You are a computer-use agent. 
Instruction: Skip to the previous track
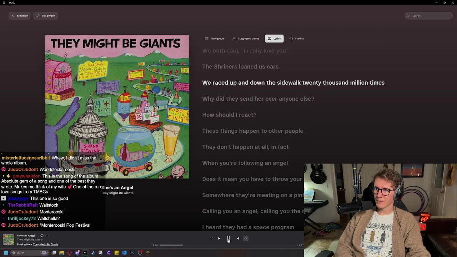point(219,238)
